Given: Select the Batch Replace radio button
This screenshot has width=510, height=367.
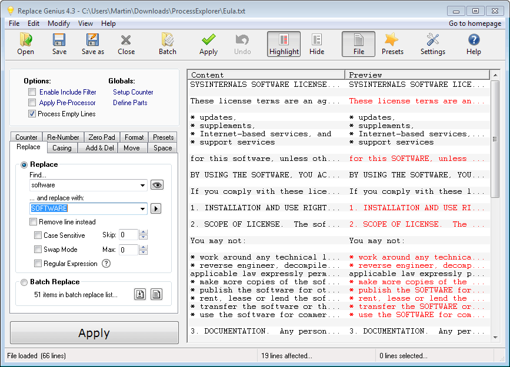Looking at the screenshot, I should click(24, 282).
